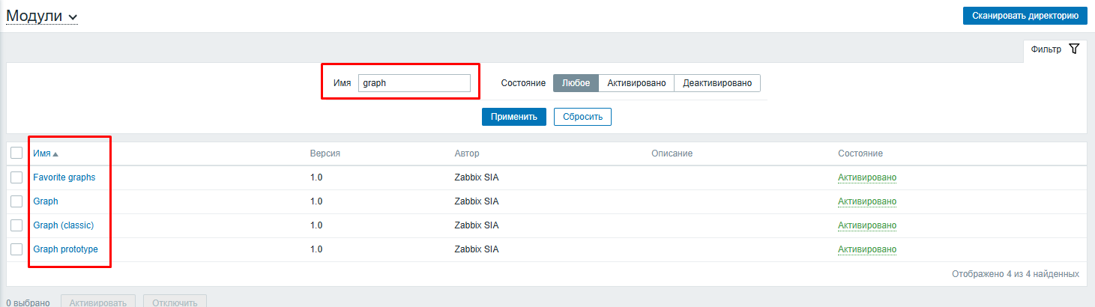Select Активировано state filter
This screenshot has width=1095, height=307.
(x=636, y=83)
